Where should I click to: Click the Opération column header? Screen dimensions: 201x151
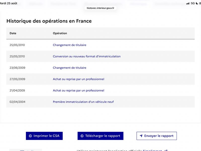pos(60,33)
